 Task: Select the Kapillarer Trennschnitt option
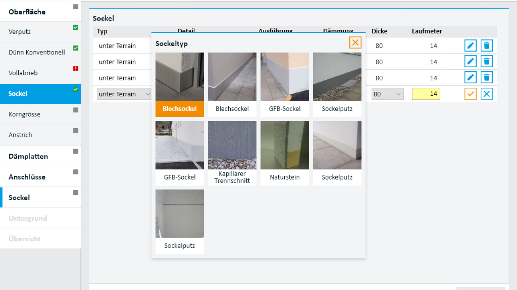tap(232, 153)
